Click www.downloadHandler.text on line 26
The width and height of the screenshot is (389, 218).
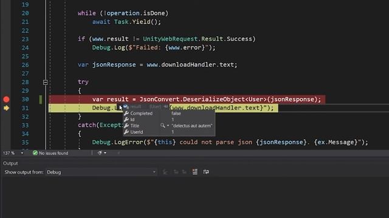pyautogui.click(x=190, y=65)
